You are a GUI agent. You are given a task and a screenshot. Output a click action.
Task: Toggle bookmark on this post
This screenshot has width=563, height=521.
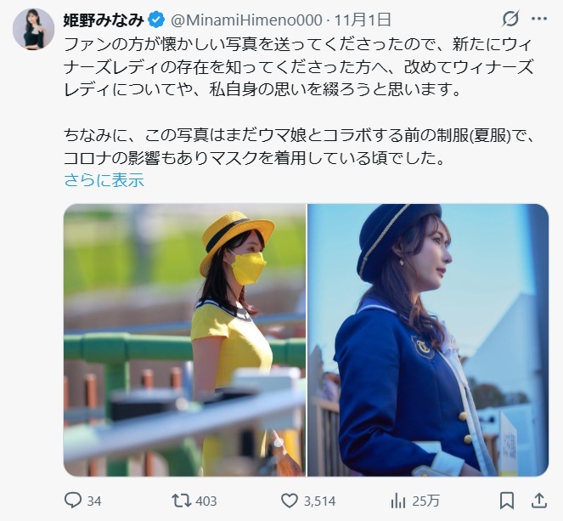[507, 501]
